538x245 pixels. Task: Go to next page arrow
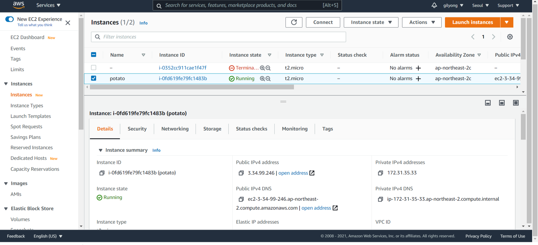tap(494, 37)
